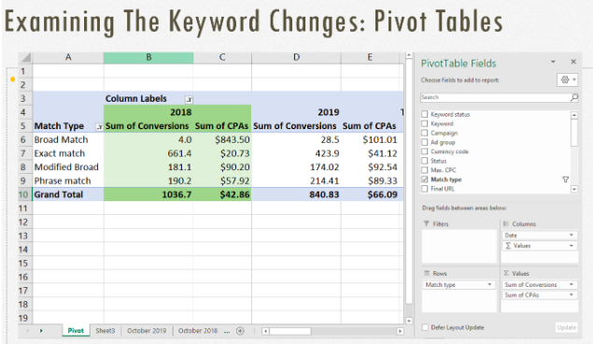Open the Match Type filter button in cell A5
The image size is (593, 344).
(x=99, y=127)
